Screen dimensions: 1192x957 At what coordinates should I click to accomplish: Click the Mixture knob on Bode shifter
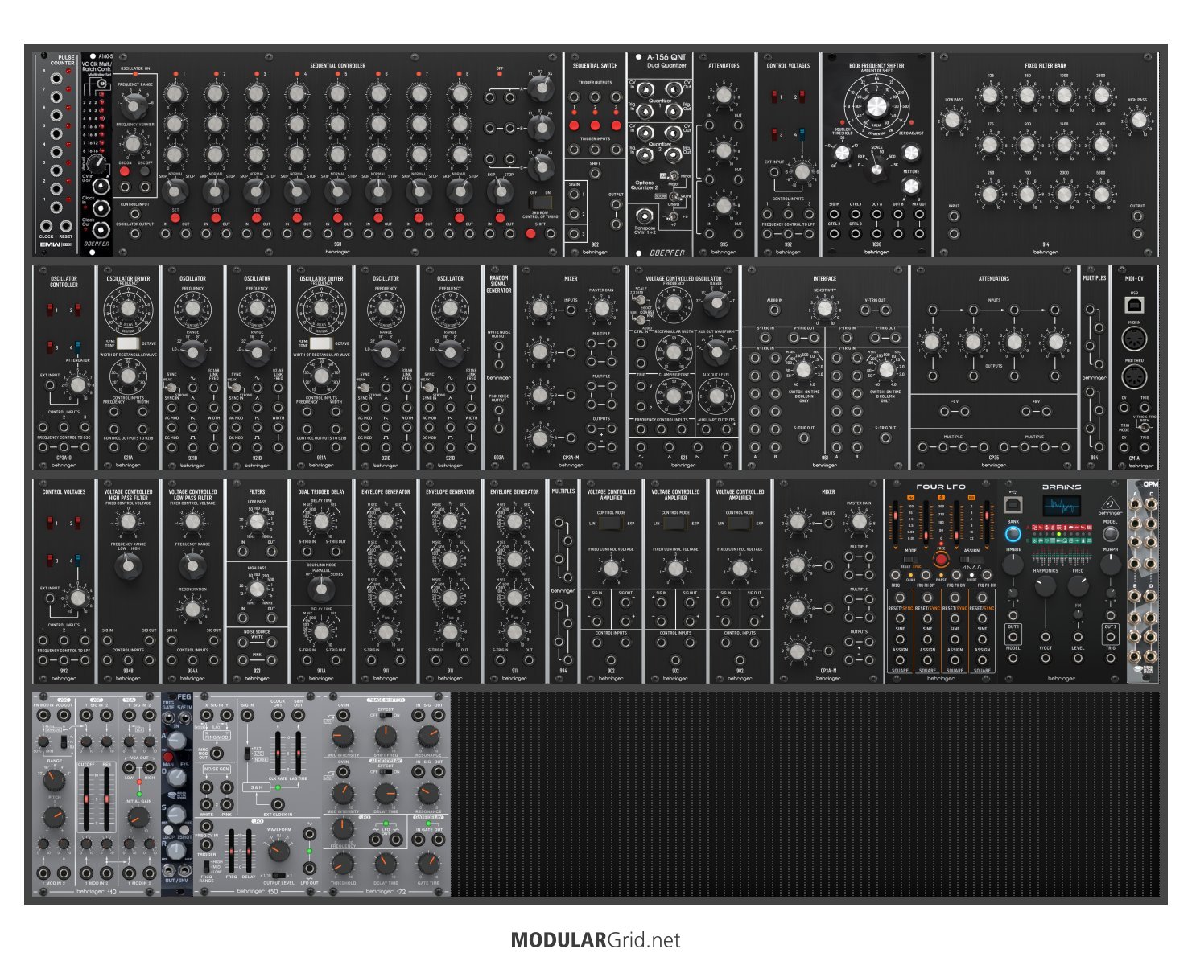click(911, 186)
